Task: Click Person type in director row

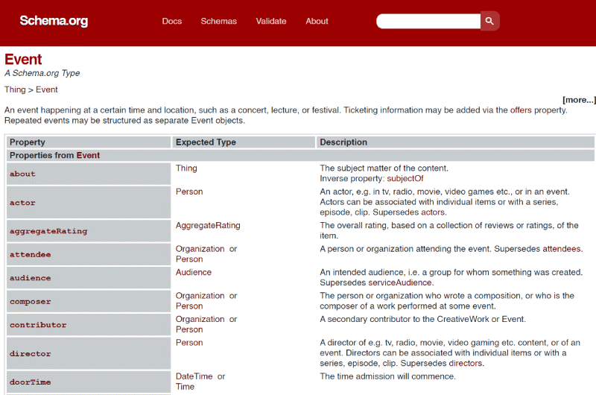Action: tap(189, 343)
